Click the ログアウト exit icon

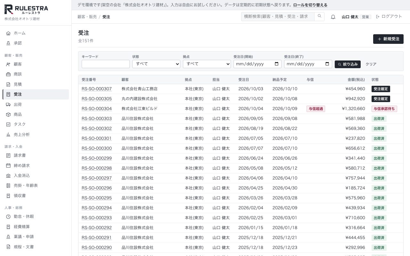pos(378,16)
